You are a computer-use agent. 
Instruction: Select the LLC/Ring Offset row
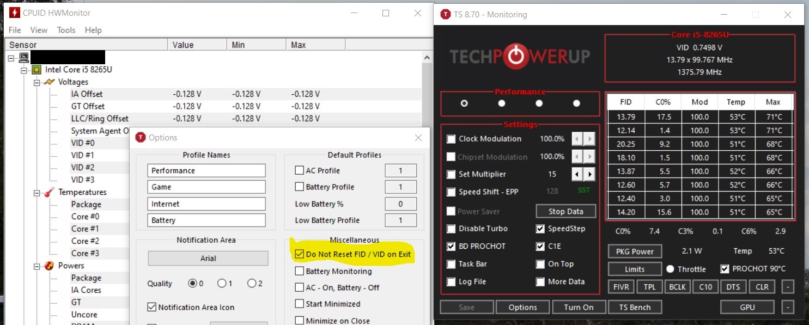pyautogui.click(x=212, y=119)
